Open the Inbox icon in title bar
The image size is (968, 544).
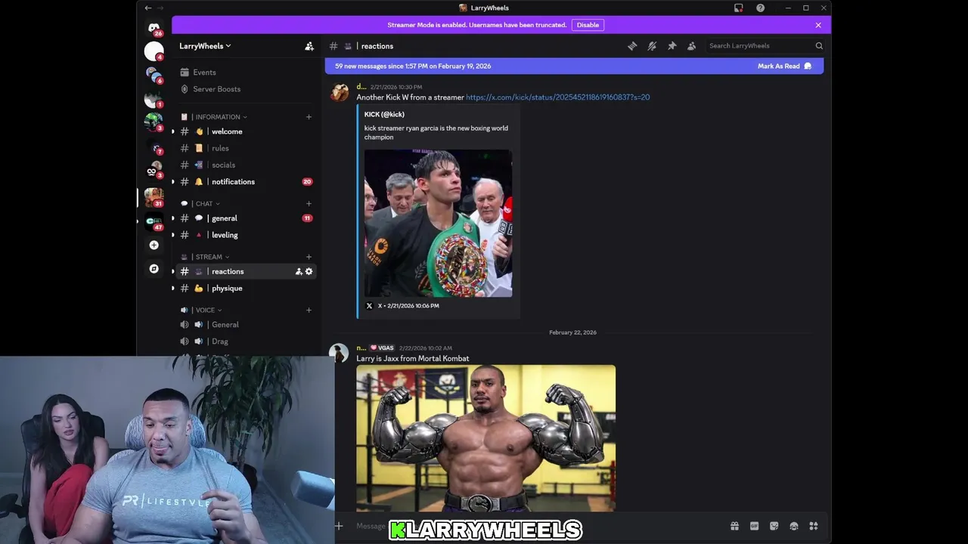coord(739,8)
